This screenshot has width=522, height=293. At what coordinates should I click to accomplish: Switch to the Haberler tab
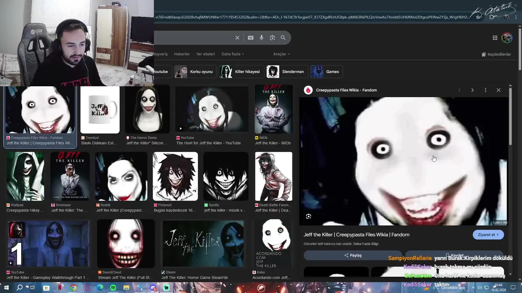[x=182, y=54]
